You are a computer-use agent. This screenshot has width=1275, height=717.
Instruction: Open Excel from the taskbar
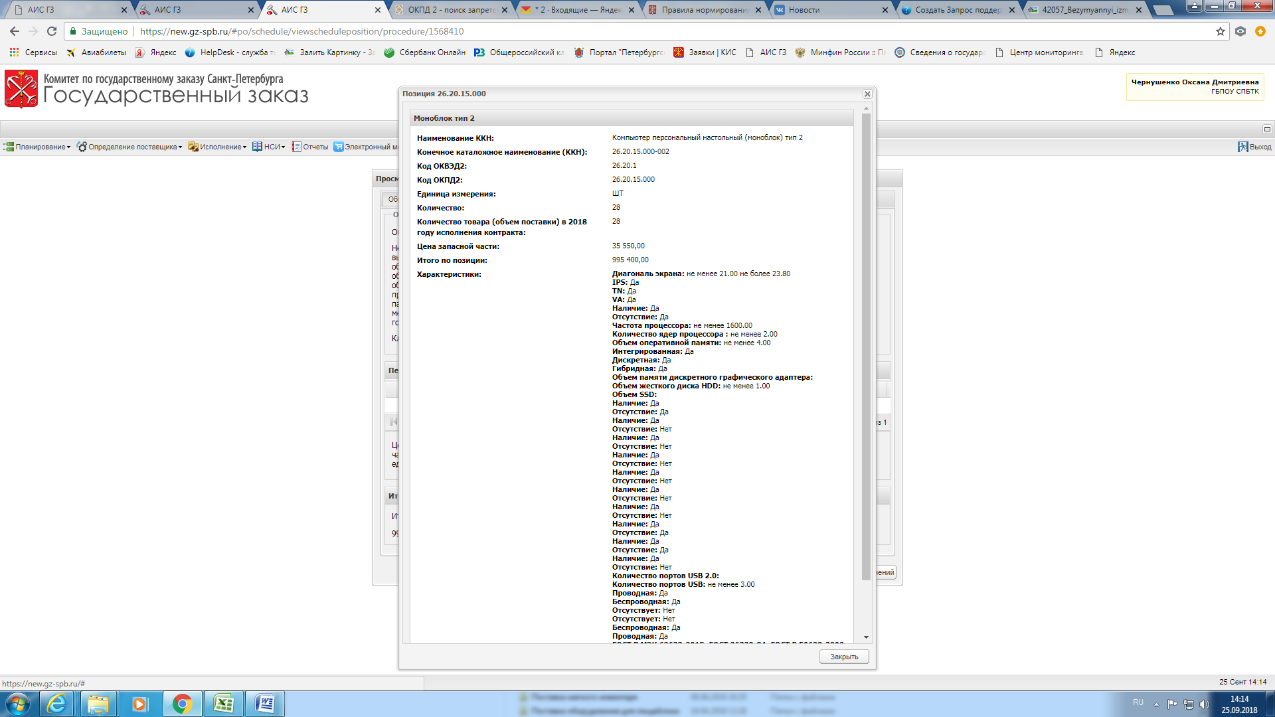pos(223,704)
